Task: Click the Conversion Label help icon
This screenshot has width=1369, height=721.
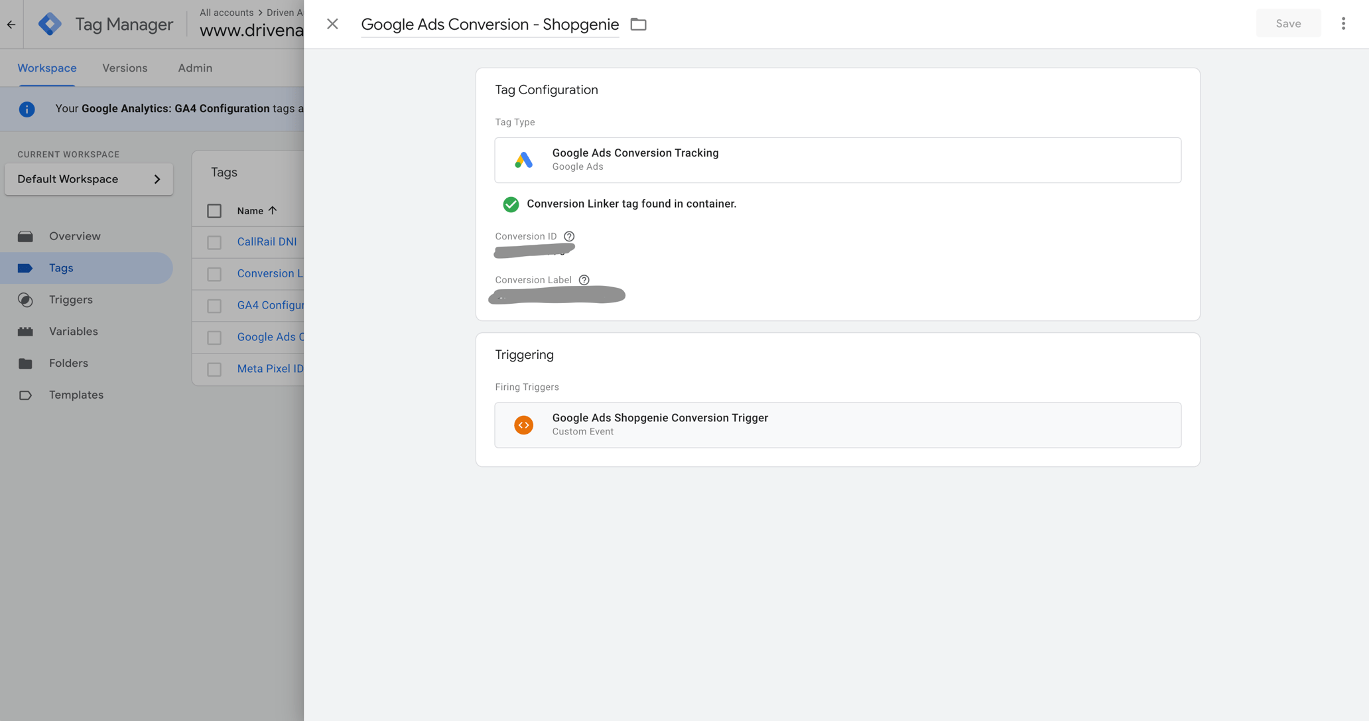Action: (x=584, y=280)
